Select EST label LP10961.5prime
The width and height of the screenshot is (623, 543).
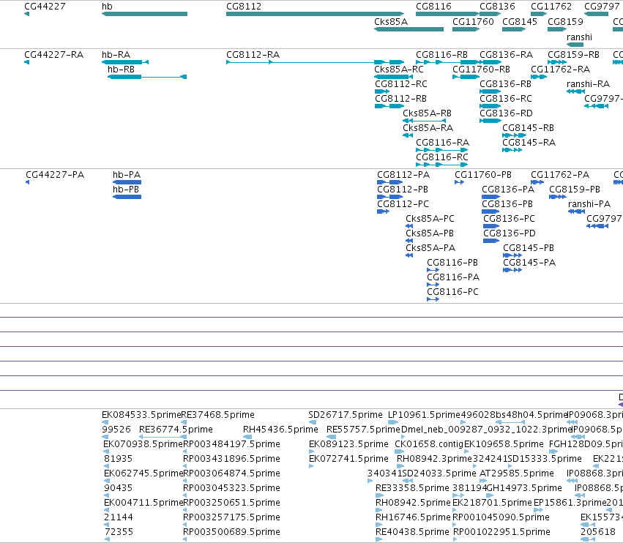pyautogui.click(x=424, y=415)
